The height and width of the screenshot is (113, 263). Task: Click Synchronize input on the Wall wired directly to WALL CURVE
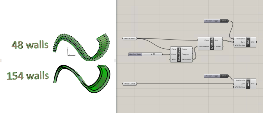240,81
